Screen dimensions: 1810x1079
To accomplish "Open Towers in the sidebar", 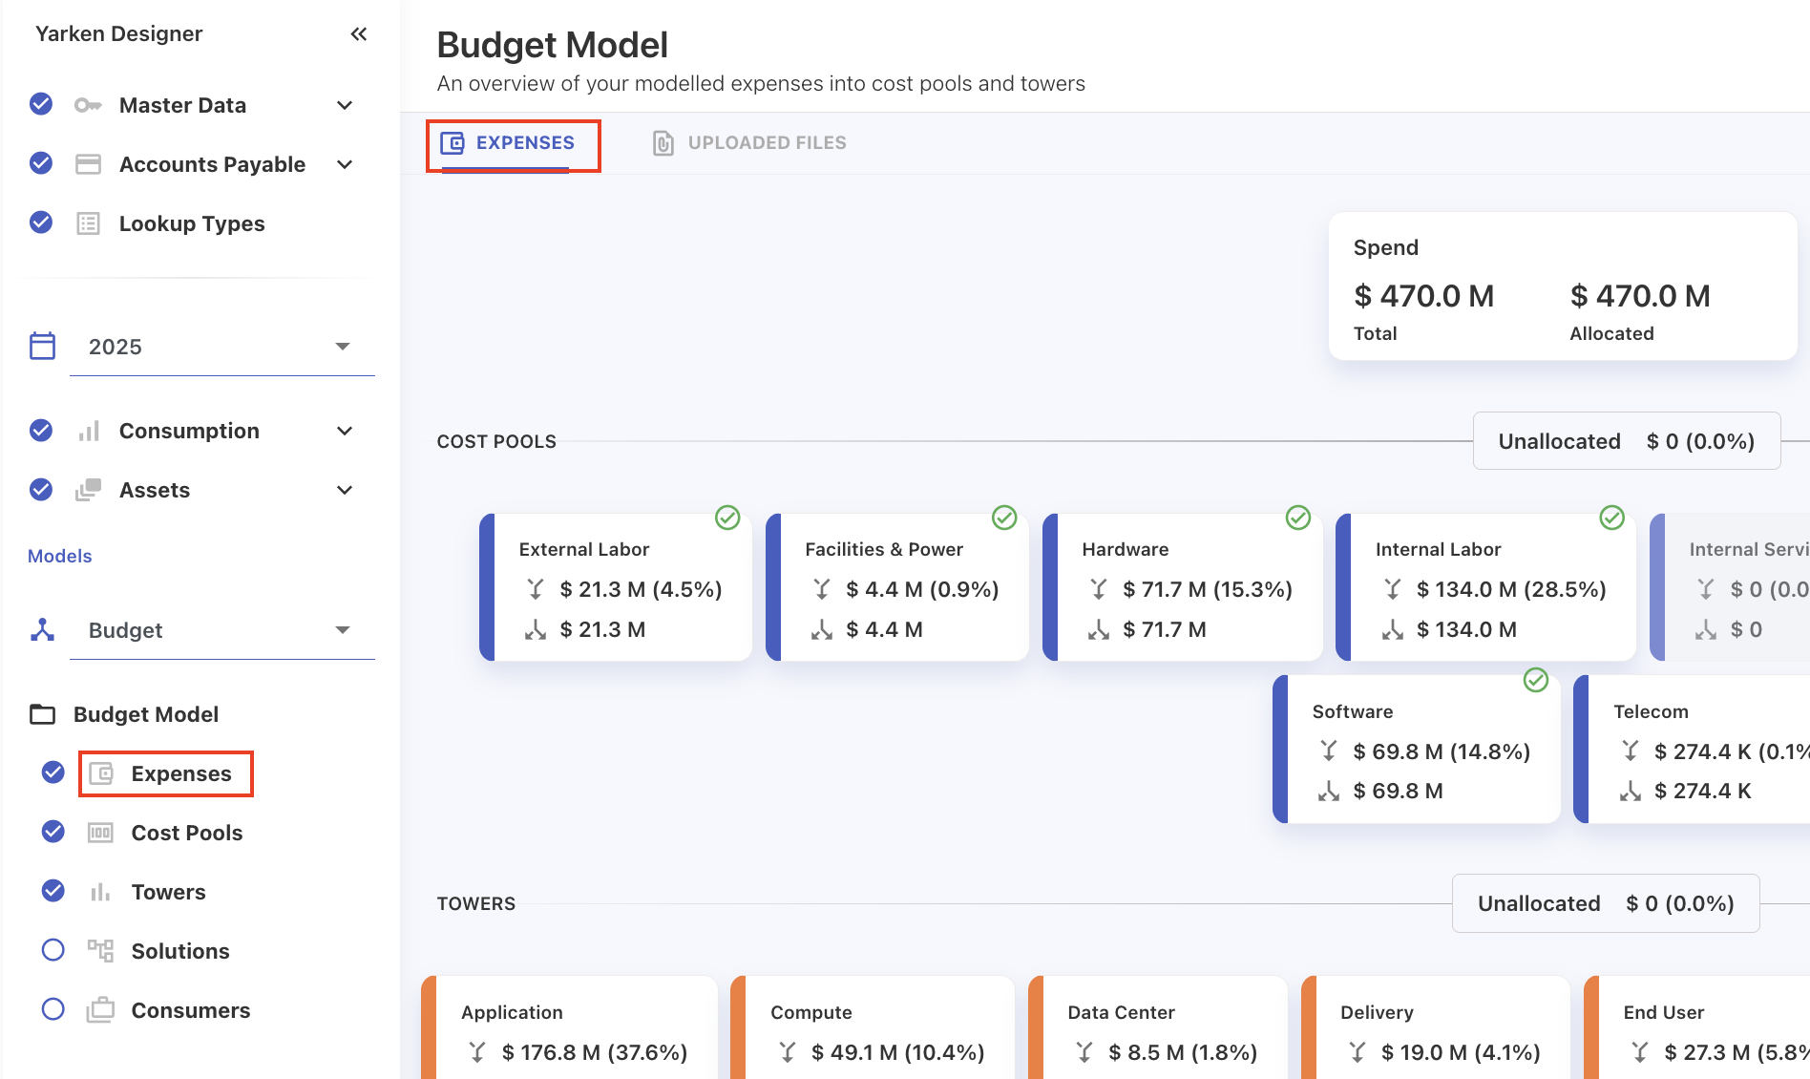I will coord(168,892).
